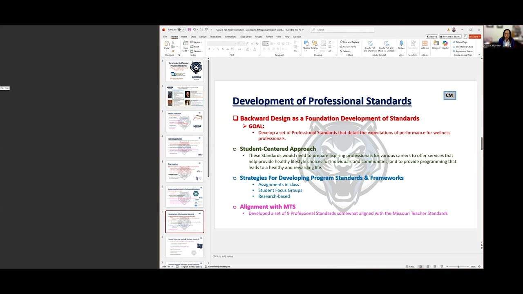
Task: Undo the last action
Action: (194, 30)
